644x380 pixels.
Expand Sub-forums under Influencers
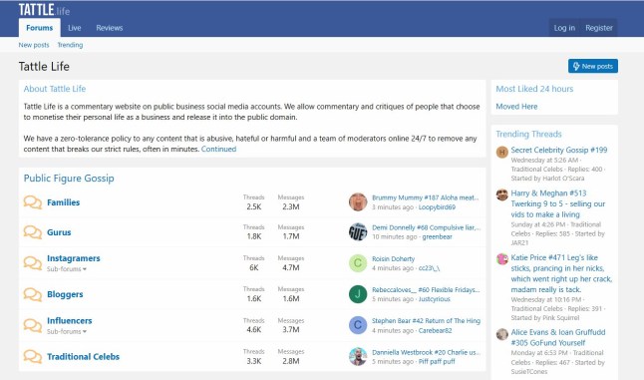coord(67,331)
